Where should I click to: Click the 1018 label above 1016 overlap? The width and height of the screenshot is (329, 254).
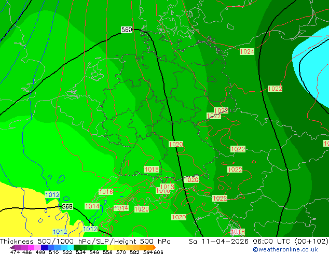point(167,187)
